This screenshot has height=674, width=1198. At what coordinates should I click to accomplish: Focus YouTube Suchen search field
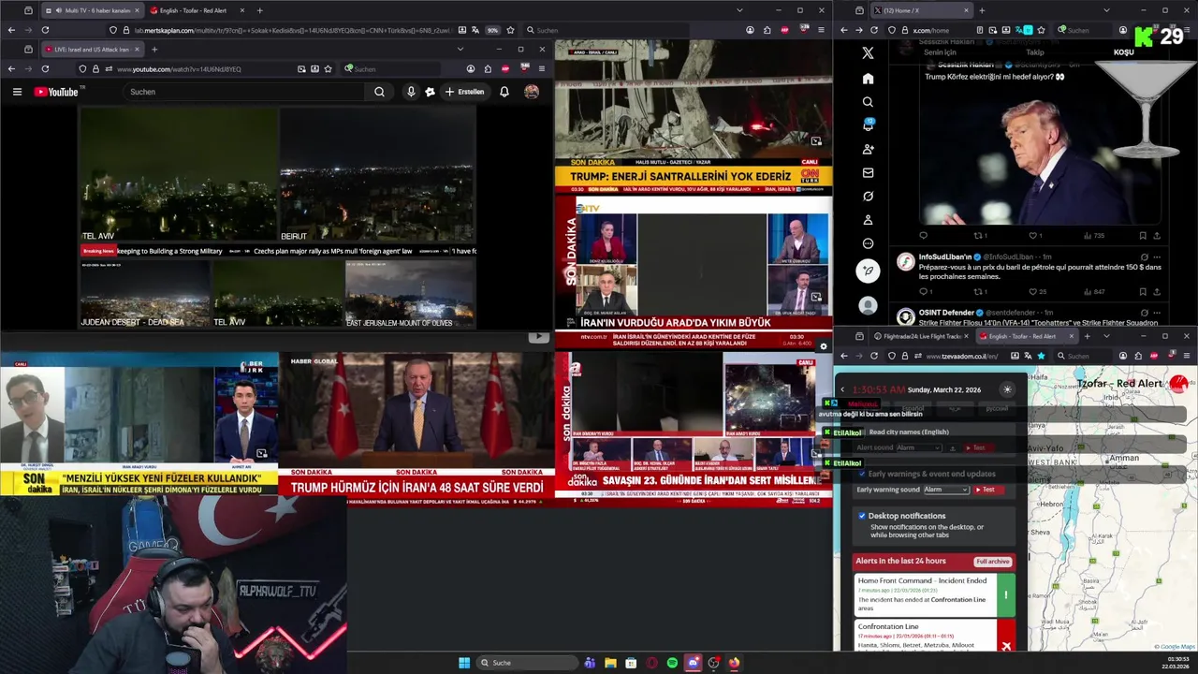click(x=245, y=92)
